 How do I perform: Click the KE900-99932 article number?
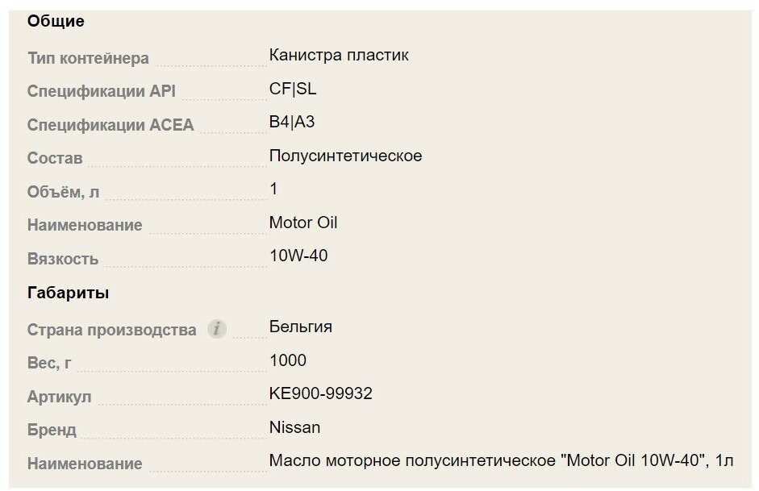pos(321,393)
